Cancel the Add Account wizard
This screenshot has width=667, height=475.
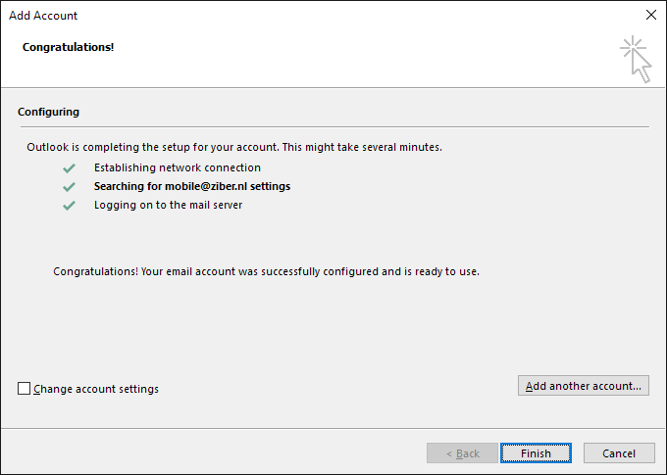pyautogui.click(x=619, y=453)
